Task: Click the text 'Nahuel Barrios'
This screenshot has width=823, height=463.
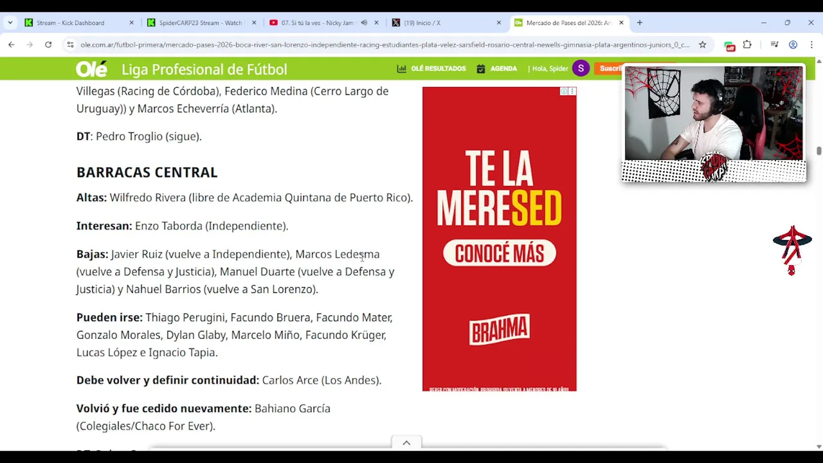Action: coord(163,289)
